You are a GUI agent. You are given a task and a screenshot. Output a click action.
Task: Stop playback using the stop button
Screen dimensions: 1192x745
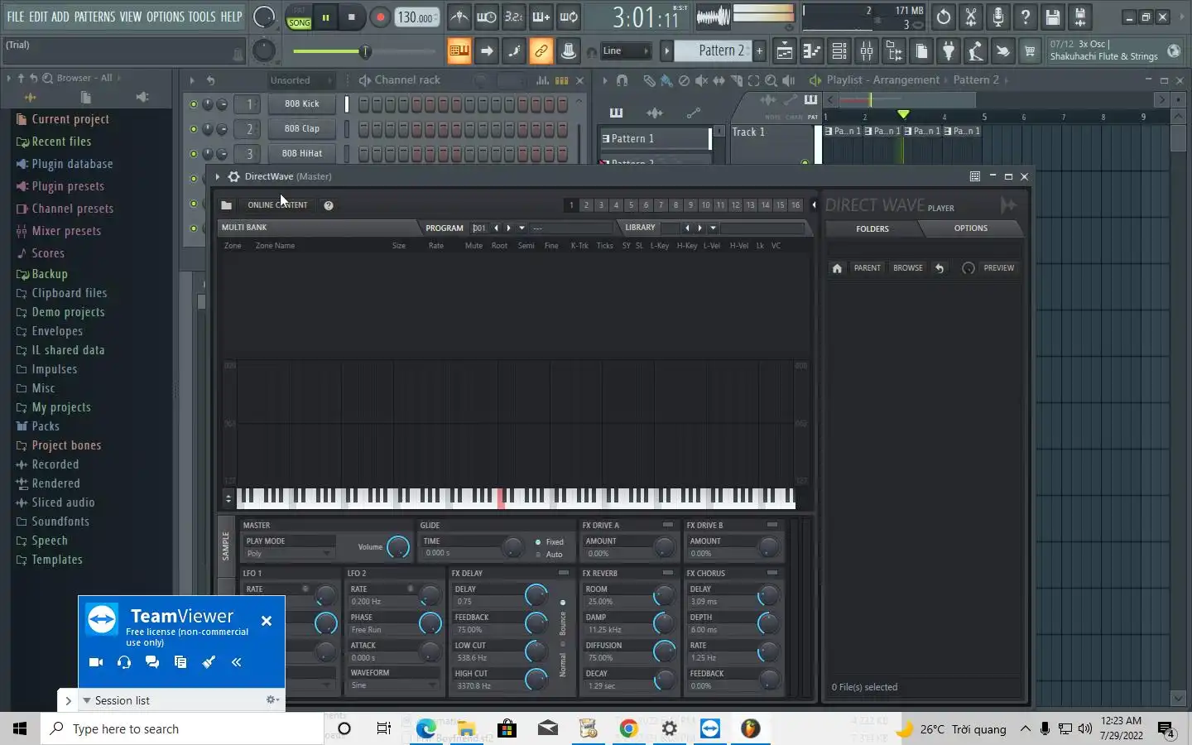[352, 17]
